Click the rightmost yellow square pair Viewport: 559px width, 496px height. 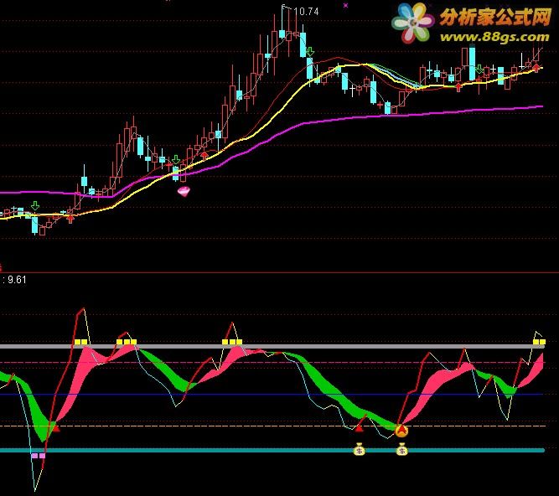(539, 342)
